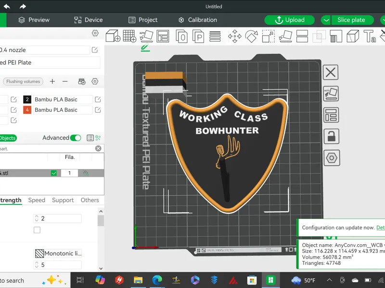The width and height of the screenshot is (385, 288).
Task: Click the Flushing volumes button
Action: [23, 82]
